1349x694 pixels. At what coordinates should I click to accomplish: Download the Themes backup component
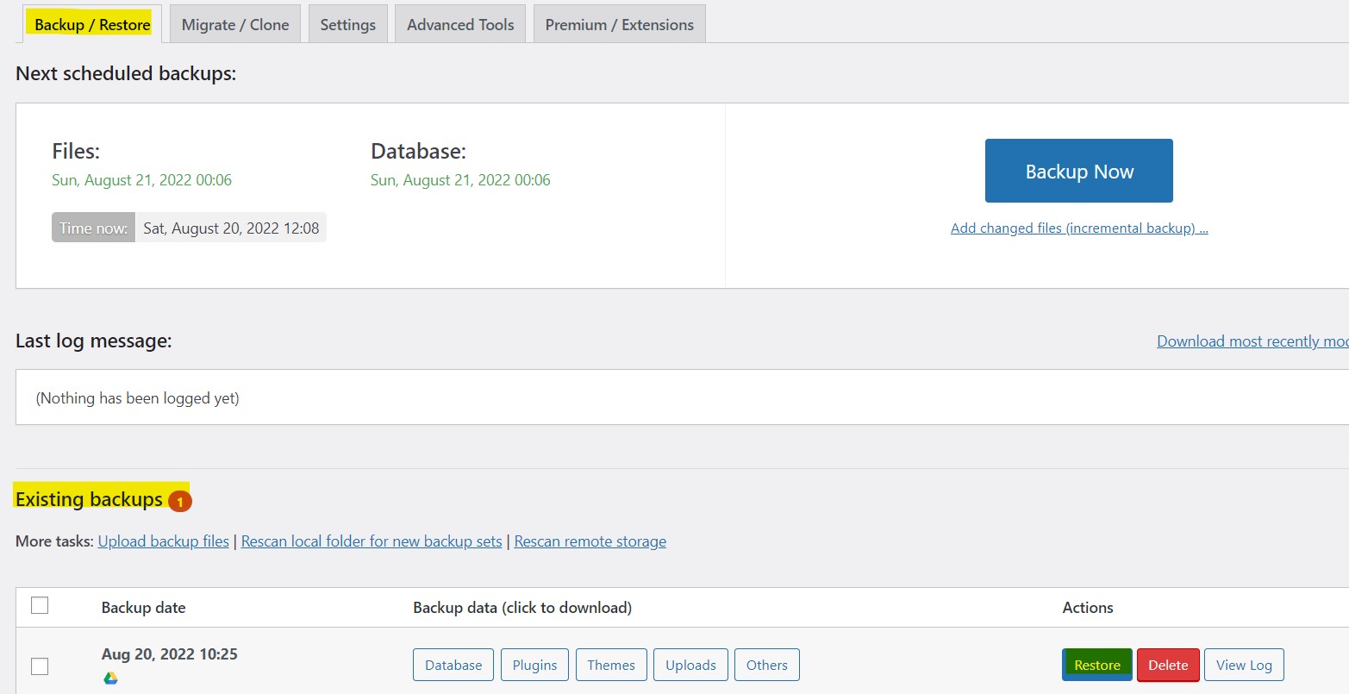(611, 665)
